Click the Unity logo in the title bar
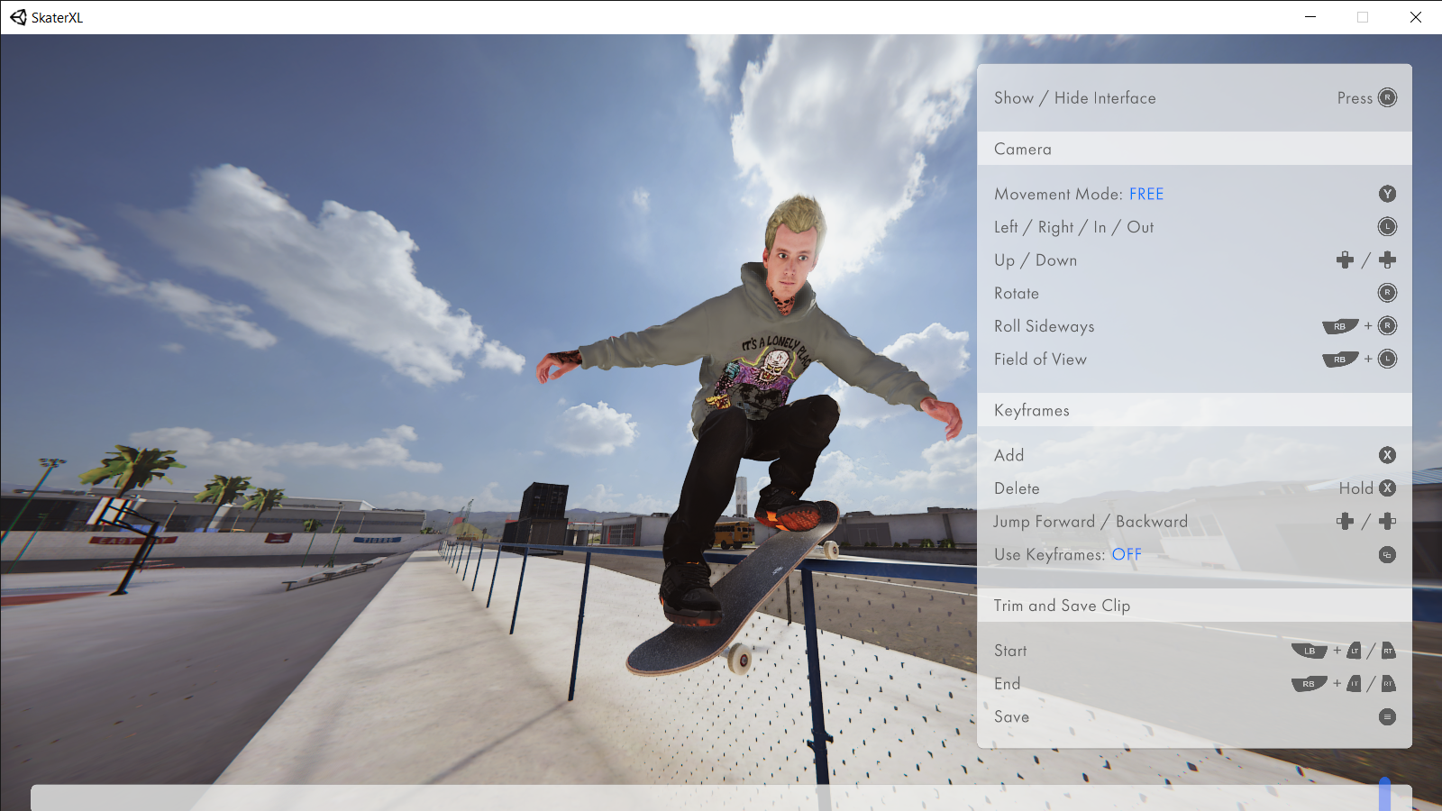Screen dimensions: 1442x811 tap(18, 17)
